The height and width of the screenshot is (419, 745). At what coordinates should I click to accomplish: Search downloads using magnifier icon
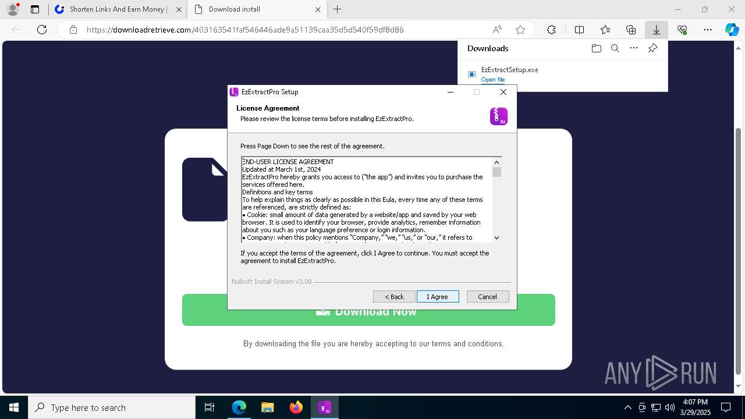pos(615,48)
